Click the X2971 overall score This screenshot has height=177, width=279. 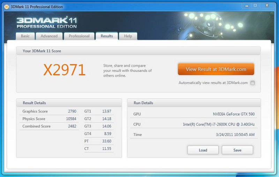65,70
